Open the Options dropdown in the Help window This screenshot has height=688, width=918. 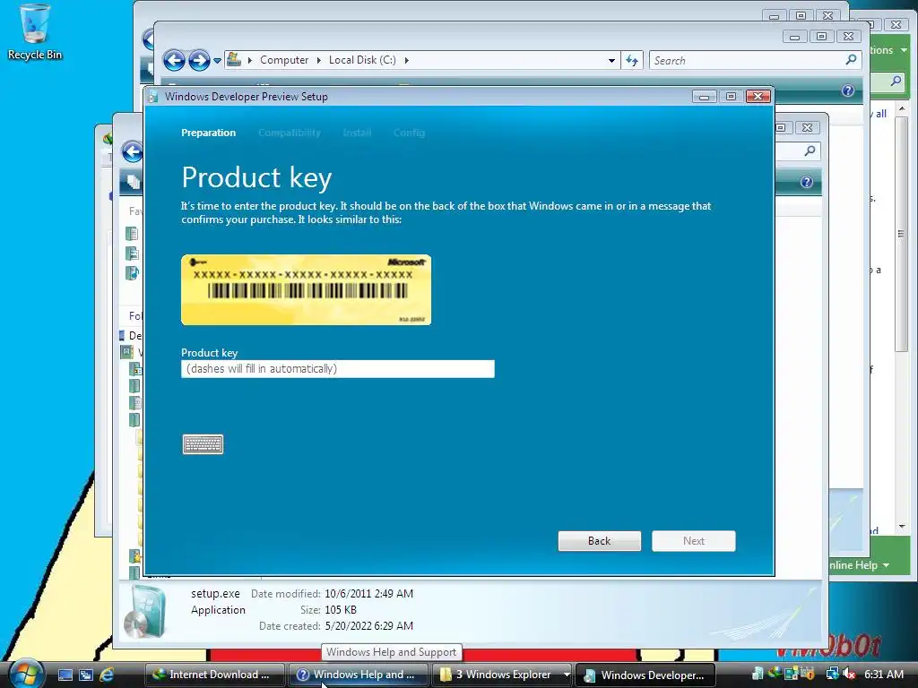coord(888,50)
